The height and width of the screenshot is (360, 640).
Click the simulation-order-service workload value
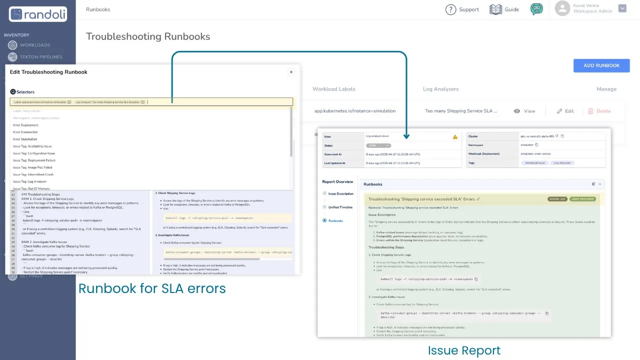535,153
